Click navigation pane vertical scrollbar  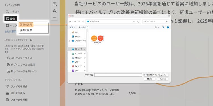[x=87, y=42]
